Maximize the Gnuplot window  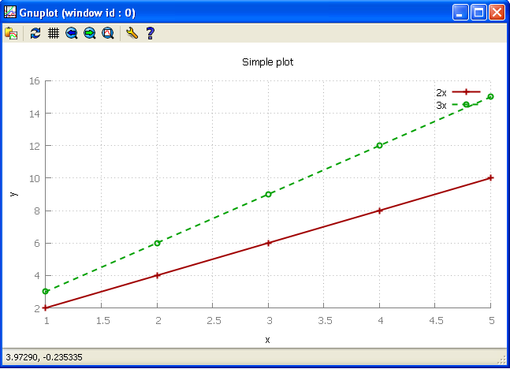click(x=478, y=13)
